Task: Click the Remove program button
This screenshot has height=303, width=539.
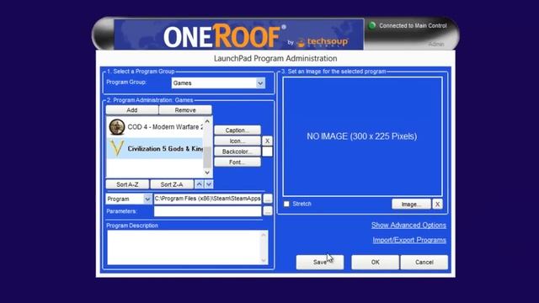Action: click(x=185, y=110)
